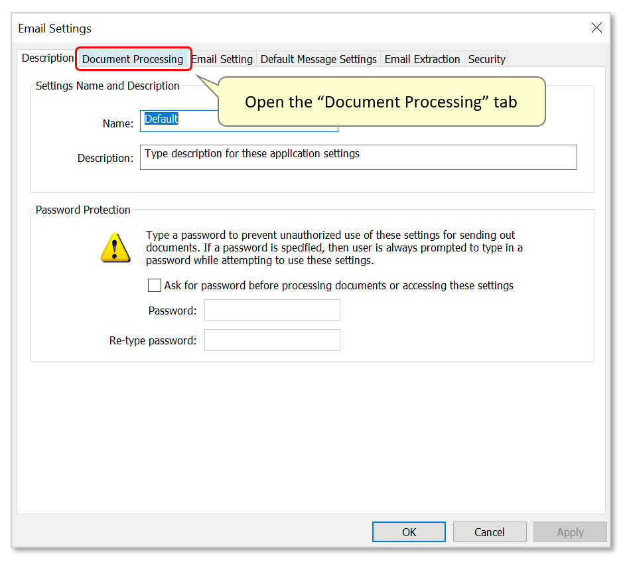The width and height of the screenshot is (625, 562).
Task: Click the Re-type password entry box
Action: point(272,340)
